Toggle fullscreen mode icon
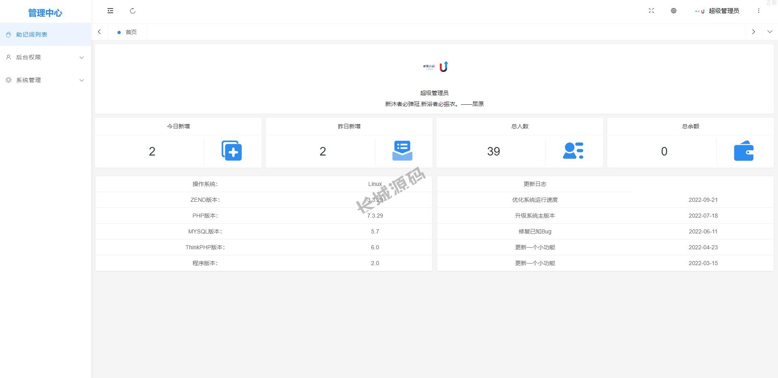778x378 pixels. tap(651, 11)
